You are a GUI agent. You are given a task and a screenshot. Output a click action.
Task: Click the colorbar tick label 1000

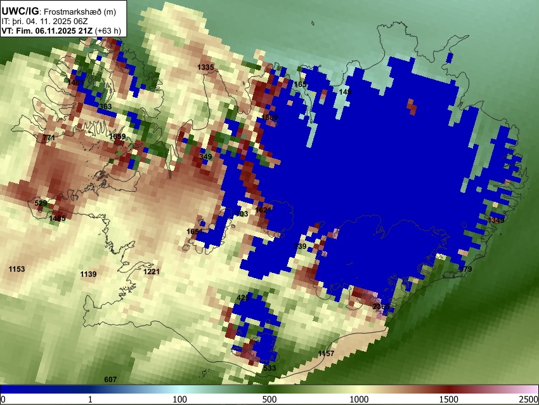[359, 399]
